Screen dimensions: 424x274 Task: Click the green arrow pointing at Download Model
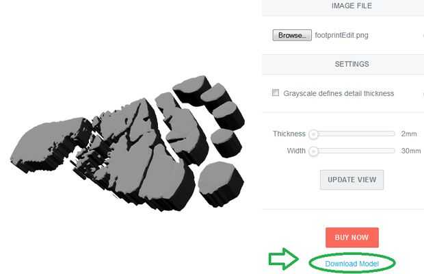[x=283, y=259]
